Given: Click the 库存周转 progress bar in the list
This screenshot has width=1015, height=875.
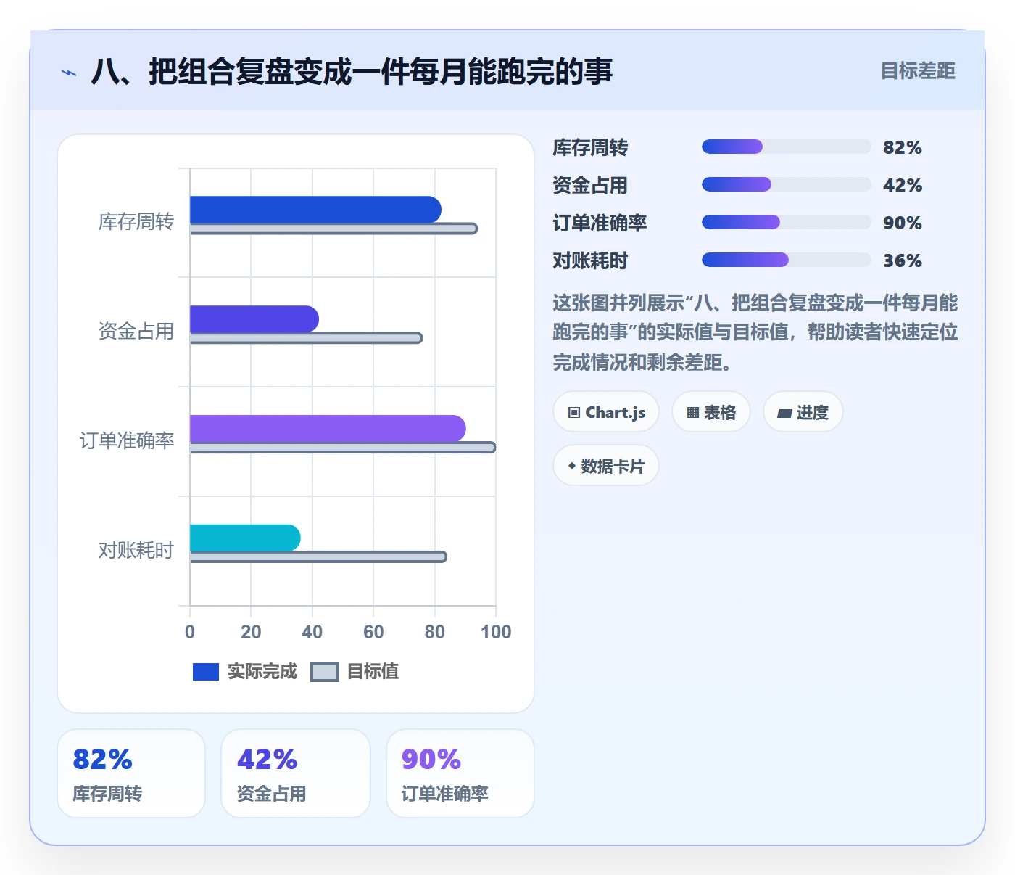Looking at the screenshot, I should click(x=786, y=147).
